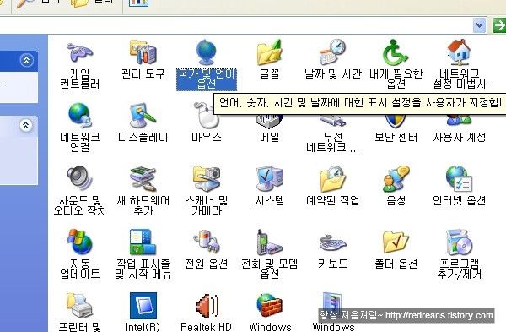Open the 프린터 및 팩스 printer icon

(80, 305)
